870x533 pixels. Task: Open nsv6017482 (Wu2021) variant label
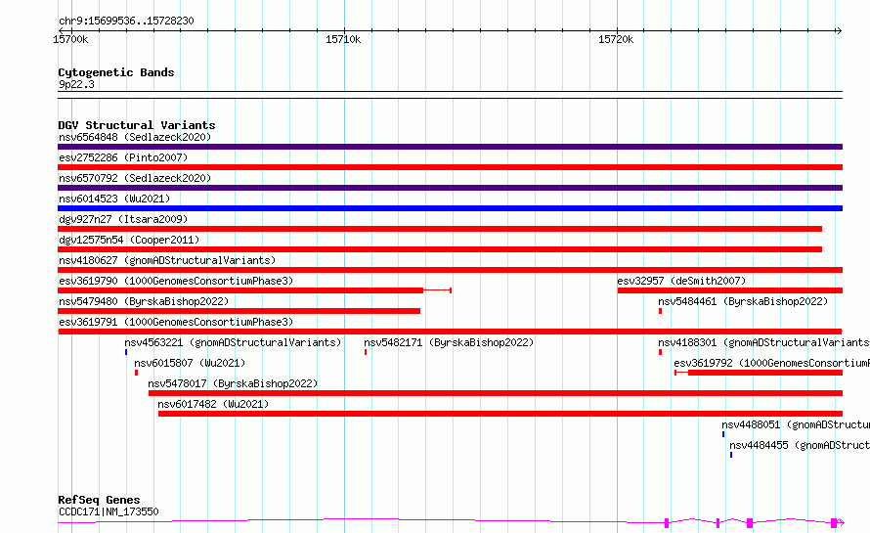click(213, 404)
